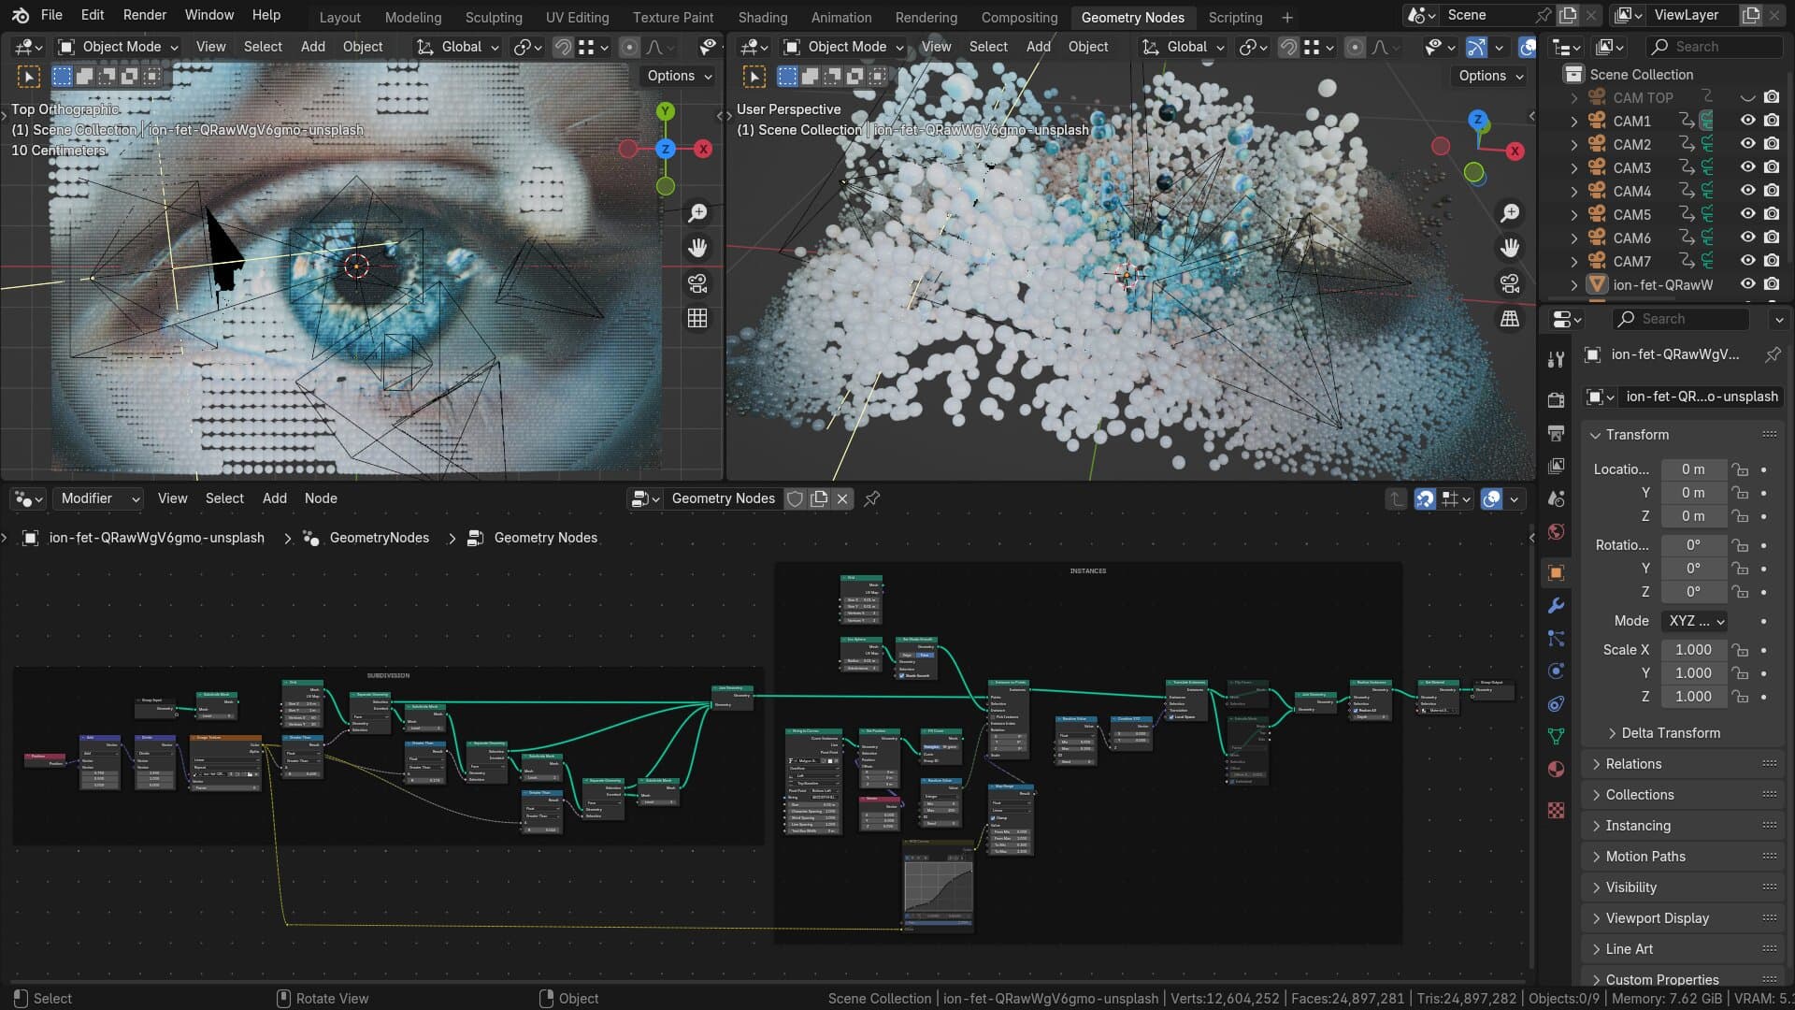Viewport: 1795px width, 1010px height.
Task: Open the Modifiers wrench tab
Action: 1556,605
